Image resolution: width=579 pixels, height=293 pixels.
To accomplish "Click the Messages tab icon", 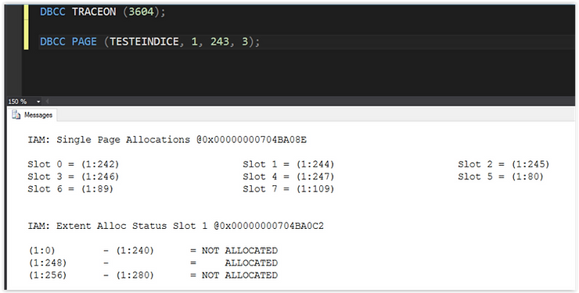I will click(x=16, y=115).
